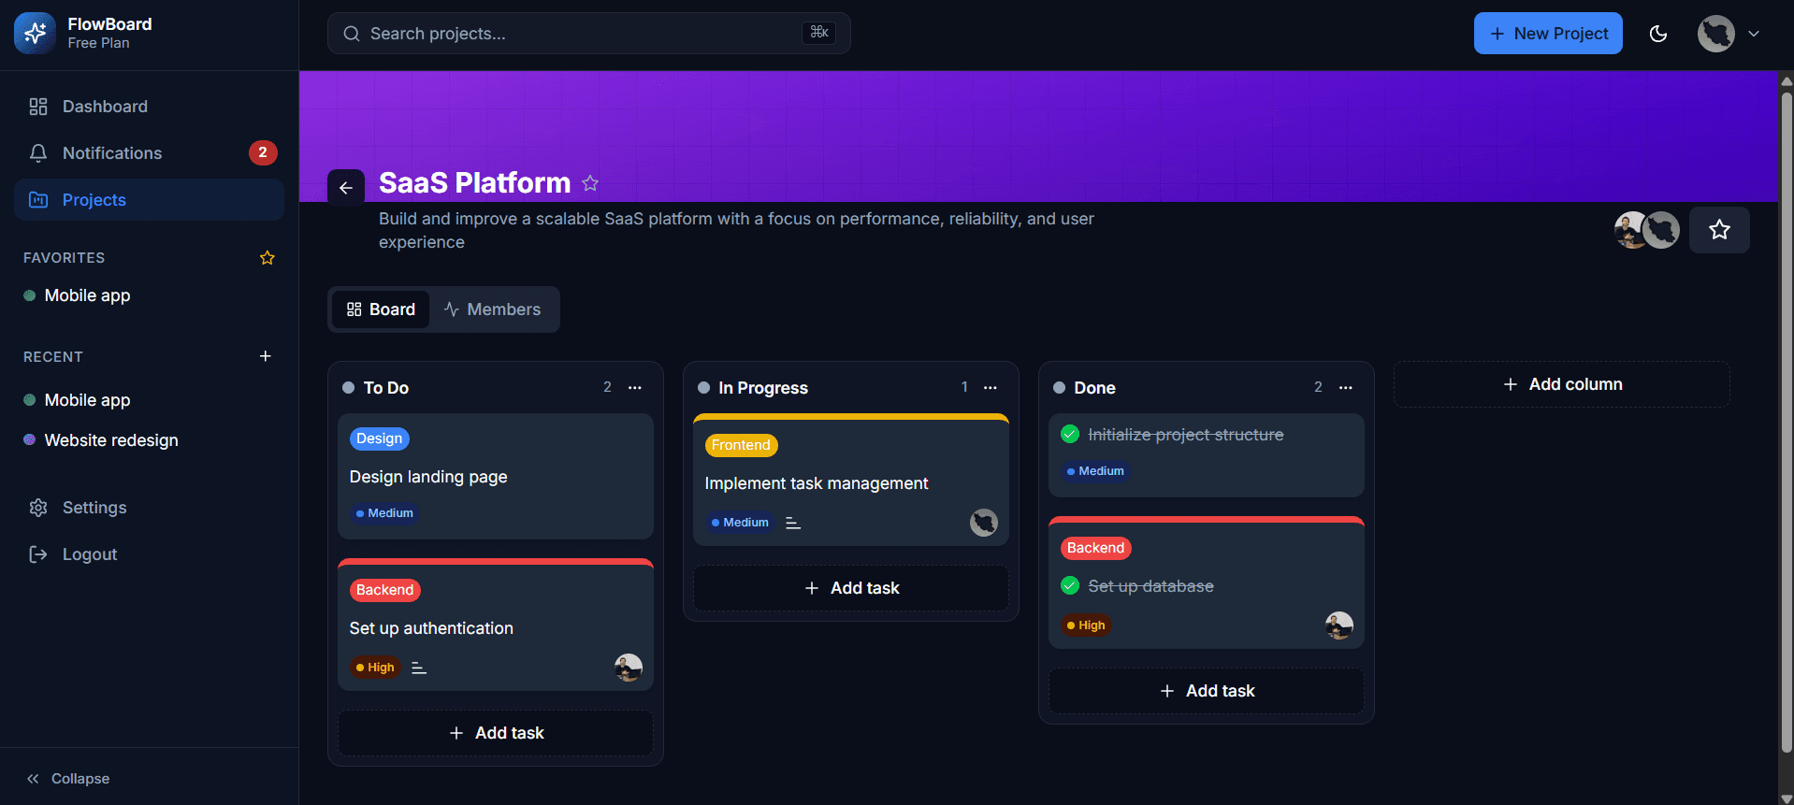Open Notifications with the bell icon
This screenshot has width=1794, height=805.
[x=38, y=153]
